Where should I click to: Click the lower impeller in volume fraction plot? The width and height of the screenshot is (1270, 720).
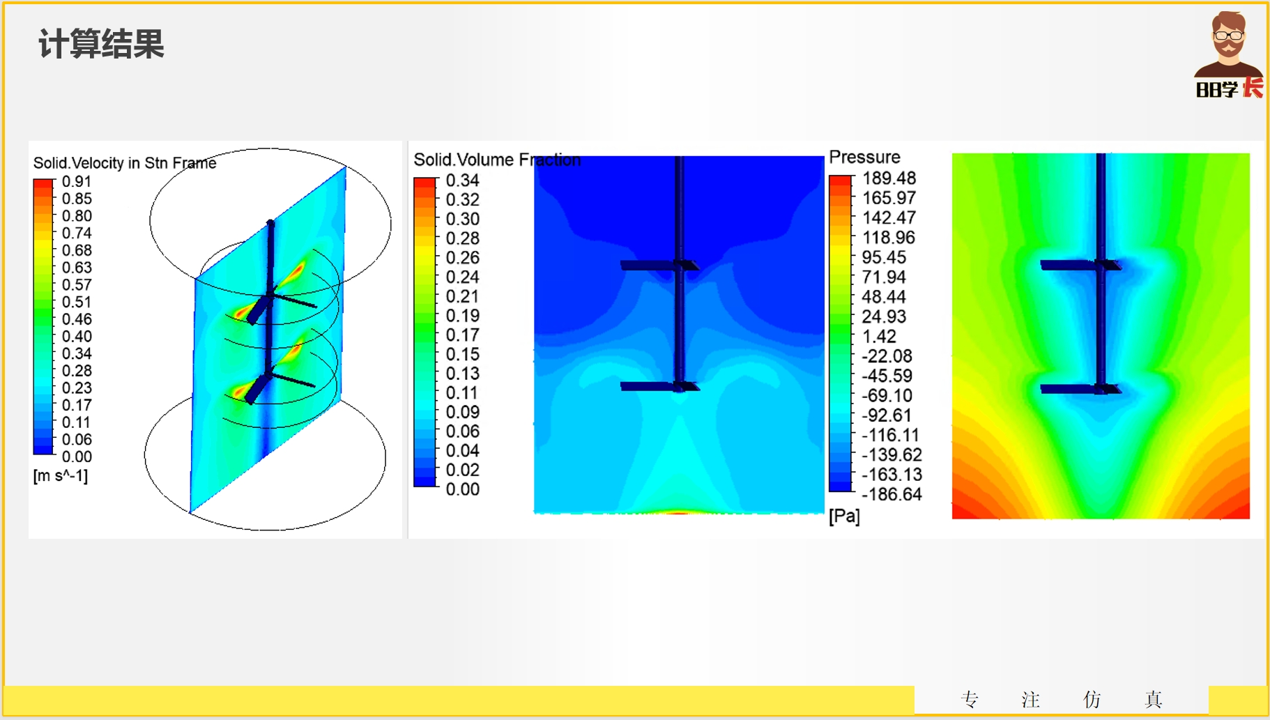(x=659, y=386)
